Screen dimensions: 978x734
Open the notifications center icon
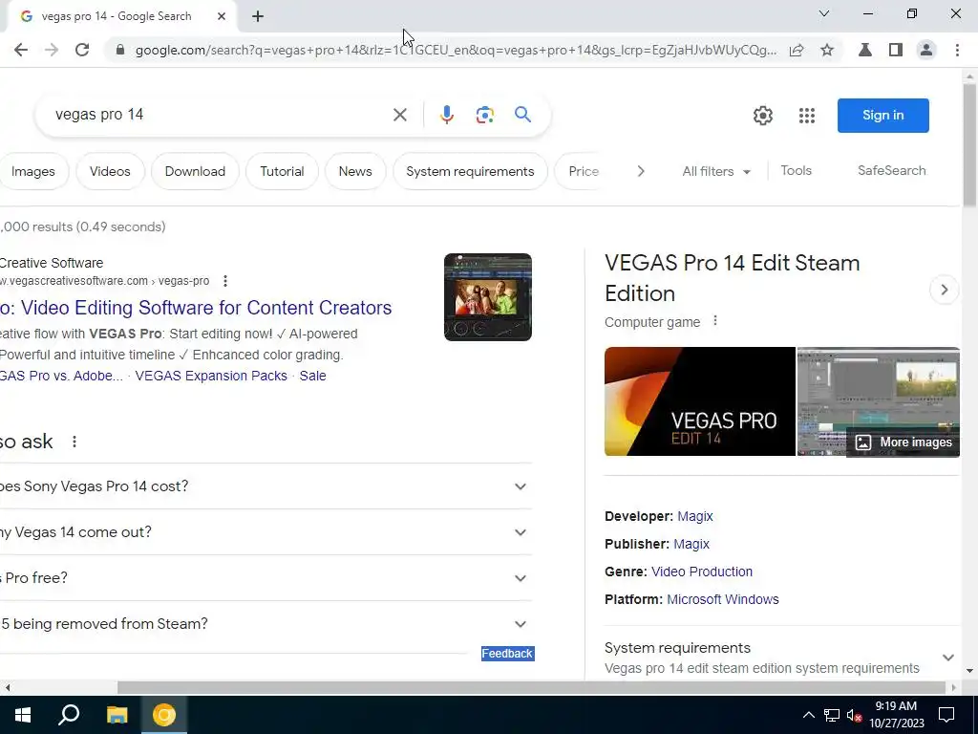pos(946,715)
